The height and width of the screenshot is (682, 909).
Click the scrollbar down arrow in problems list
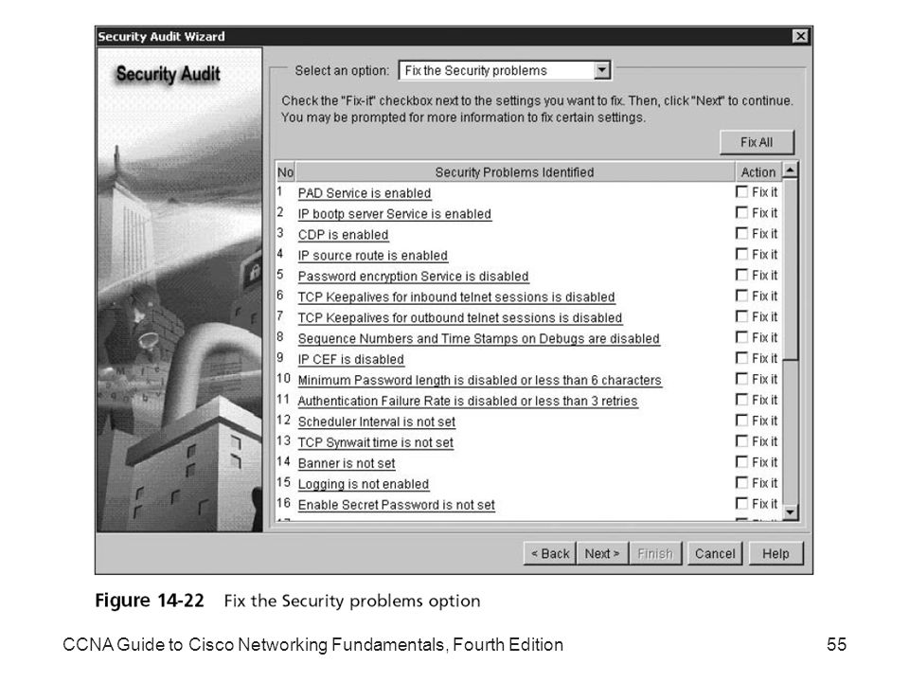(x=790, y=512)
